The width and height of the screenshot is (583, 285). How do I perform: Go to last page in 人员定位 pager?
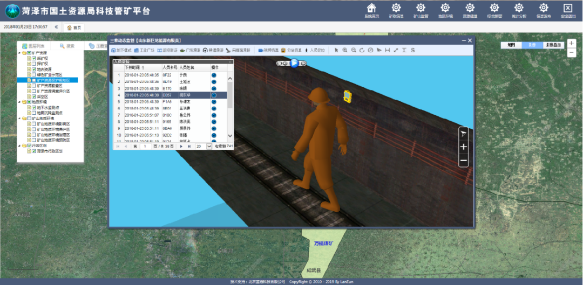[189, 146]
